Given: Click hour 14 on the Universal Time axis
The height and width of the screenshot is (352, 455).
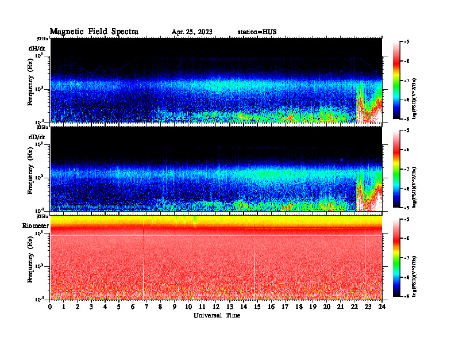Looking at the screenshot, I should tap(244, 307).
